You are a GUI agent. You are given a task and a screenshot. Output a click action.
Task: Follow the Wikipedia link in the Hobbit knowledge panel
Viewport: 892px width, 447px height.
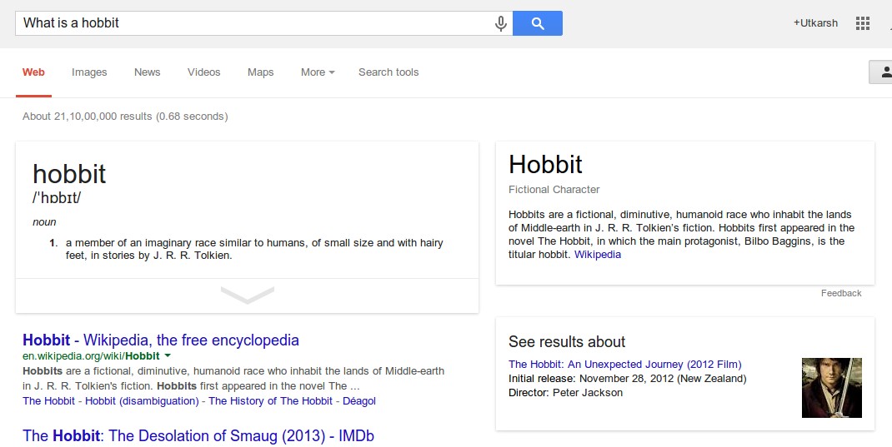[x=598, y=255]
